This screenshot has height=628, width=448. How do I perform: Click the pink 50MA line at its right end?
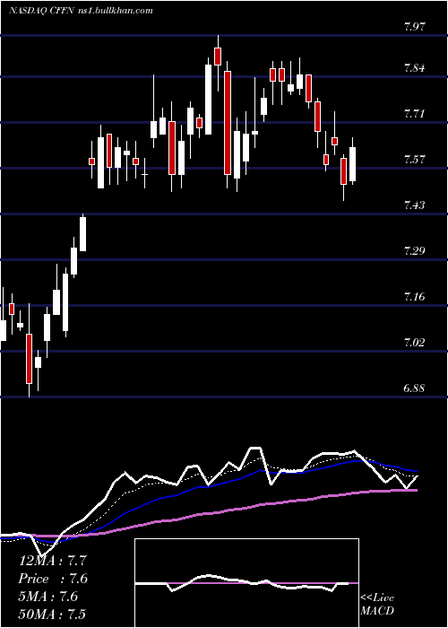tap(414, 490)
